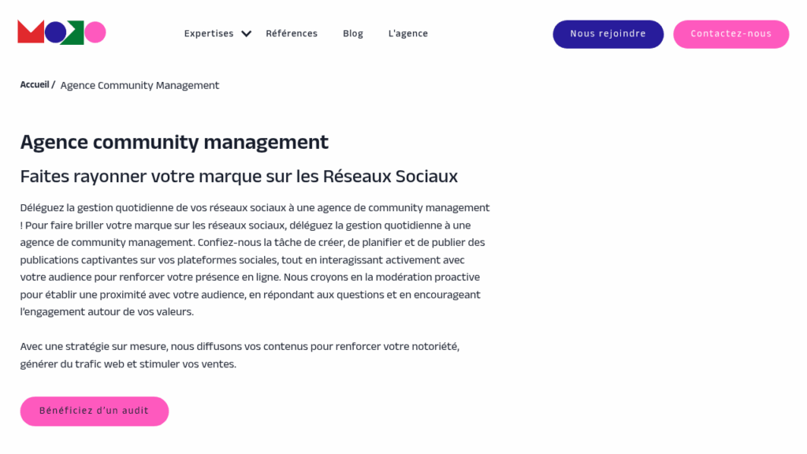807x454 pixels.
Task: Select the Agence Community Management breadcrumb
Action: (x=139, y=86)
